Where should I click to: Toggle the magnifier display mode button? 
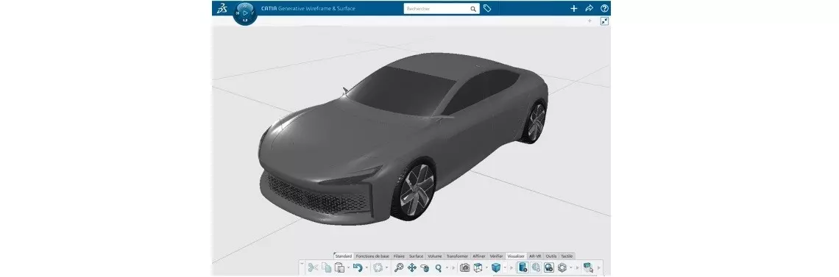coord(548,267)
